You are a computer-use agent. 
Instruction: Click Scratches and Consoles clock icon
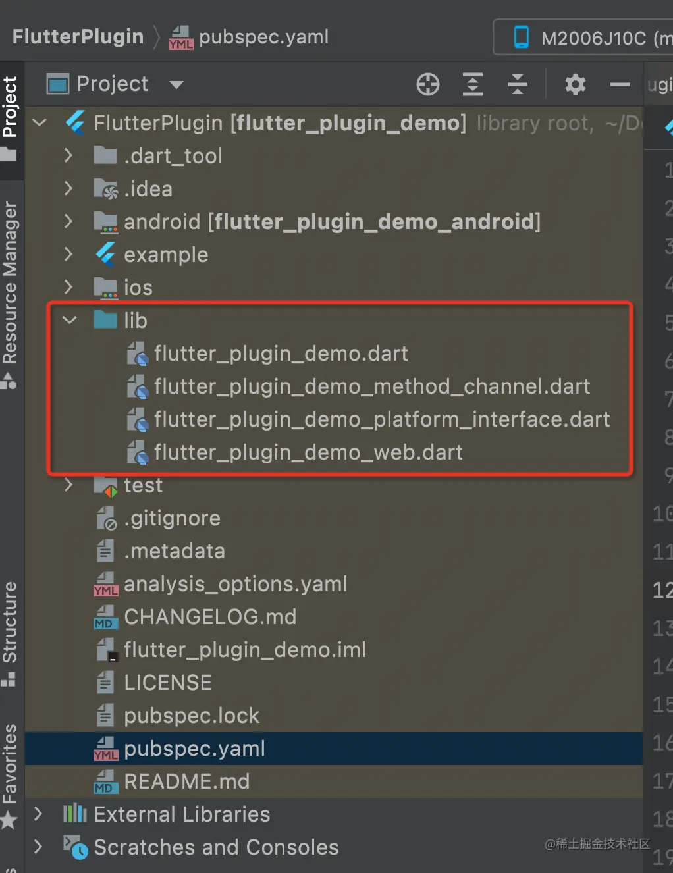[x=75, y=847]
